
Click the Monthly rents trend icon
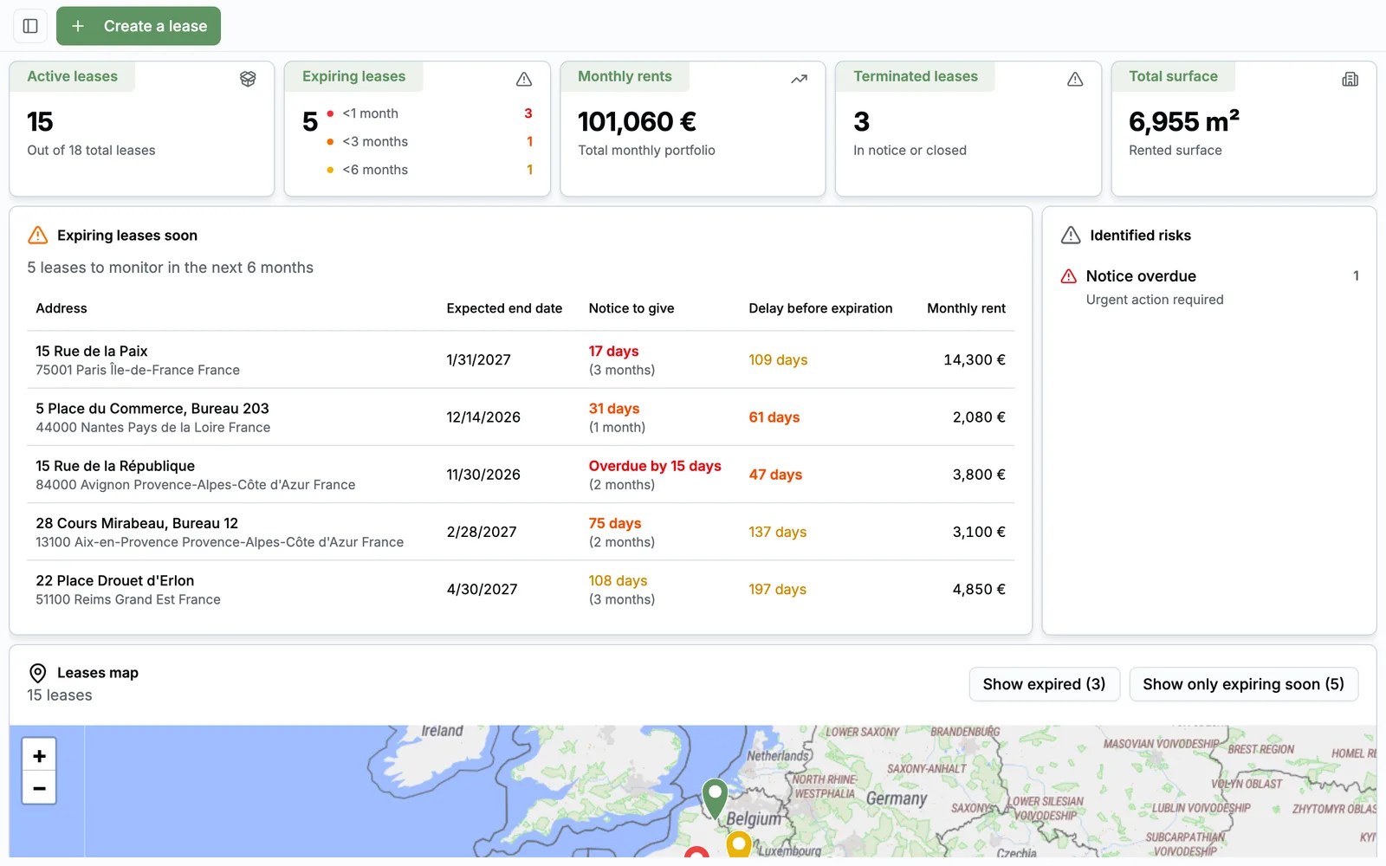(x=800, y=79)
